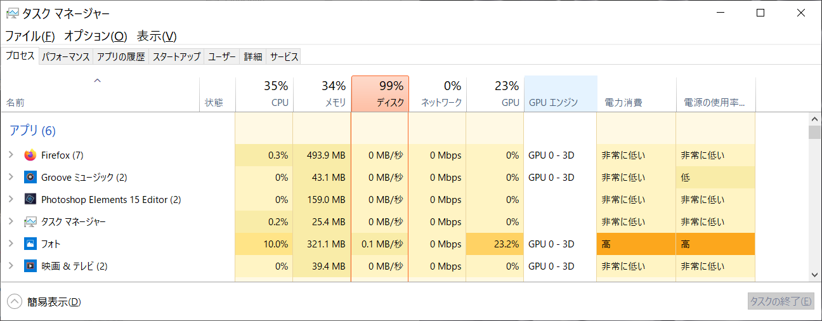
Task: Expand the フォト process row
Action: (x=11, y=244)
